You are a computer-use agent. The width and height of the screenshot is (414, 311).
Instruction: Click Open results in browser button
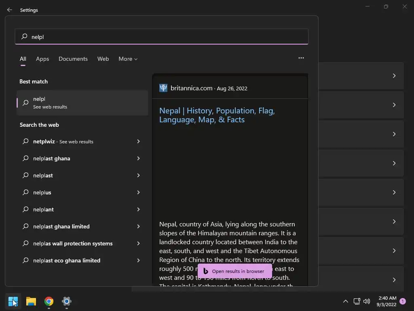pos(234,271)
